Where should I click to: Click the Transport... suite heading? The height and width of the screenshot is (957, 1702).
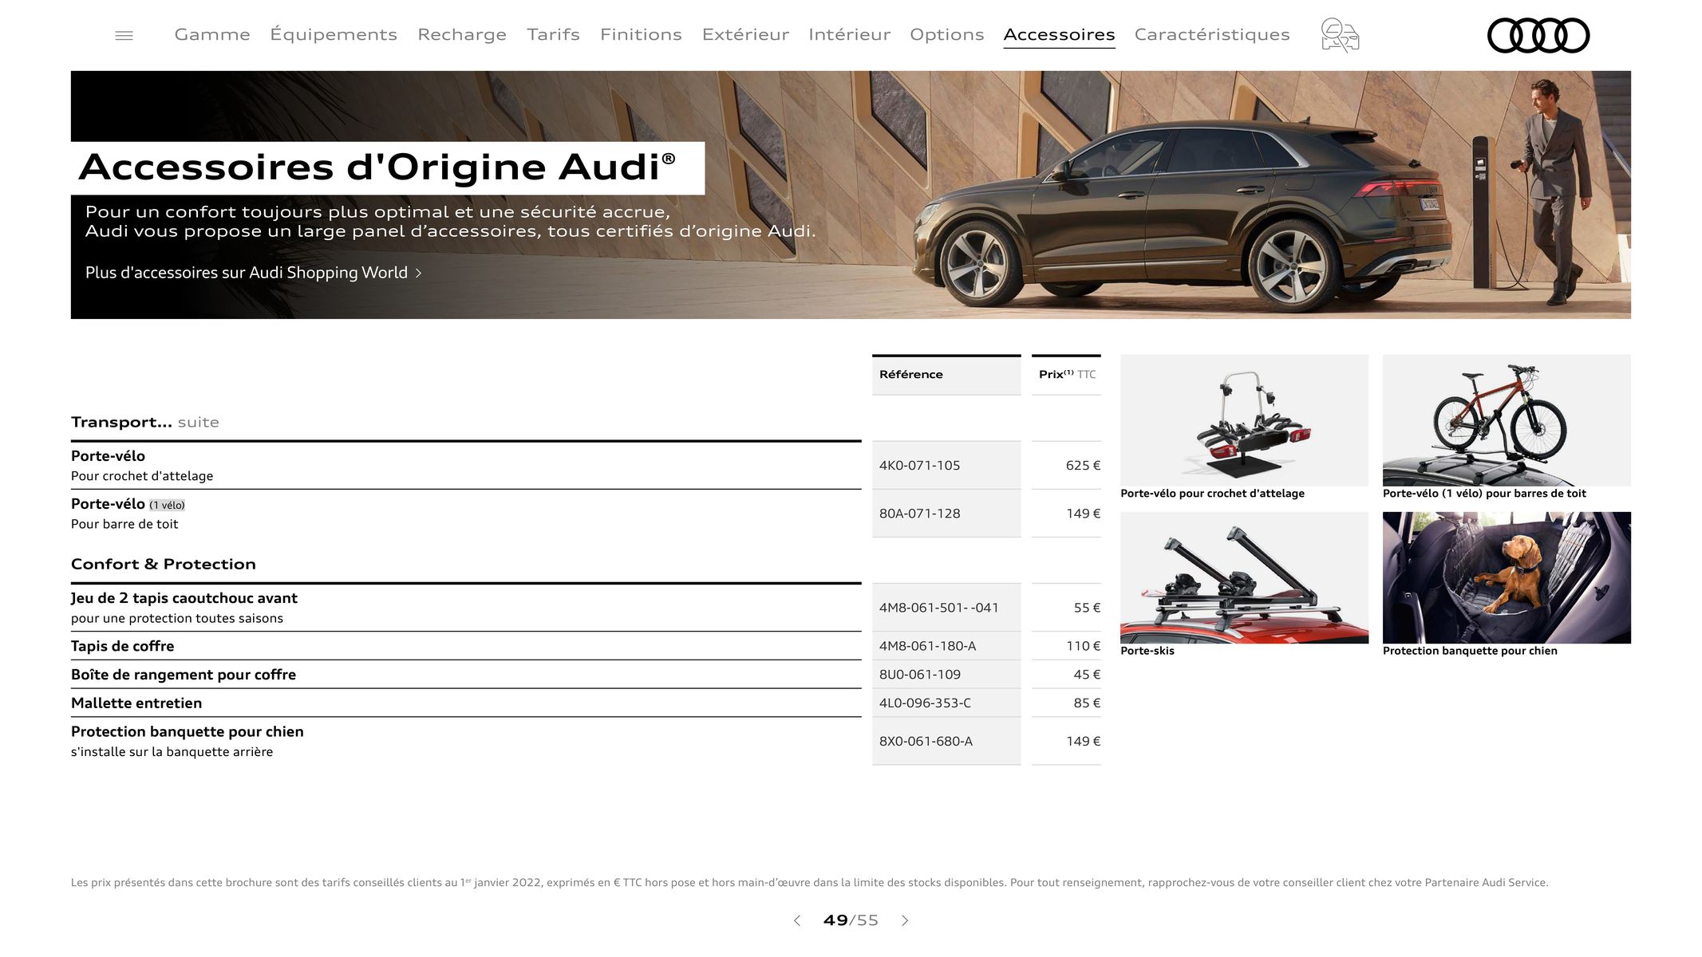click(144, 422)
